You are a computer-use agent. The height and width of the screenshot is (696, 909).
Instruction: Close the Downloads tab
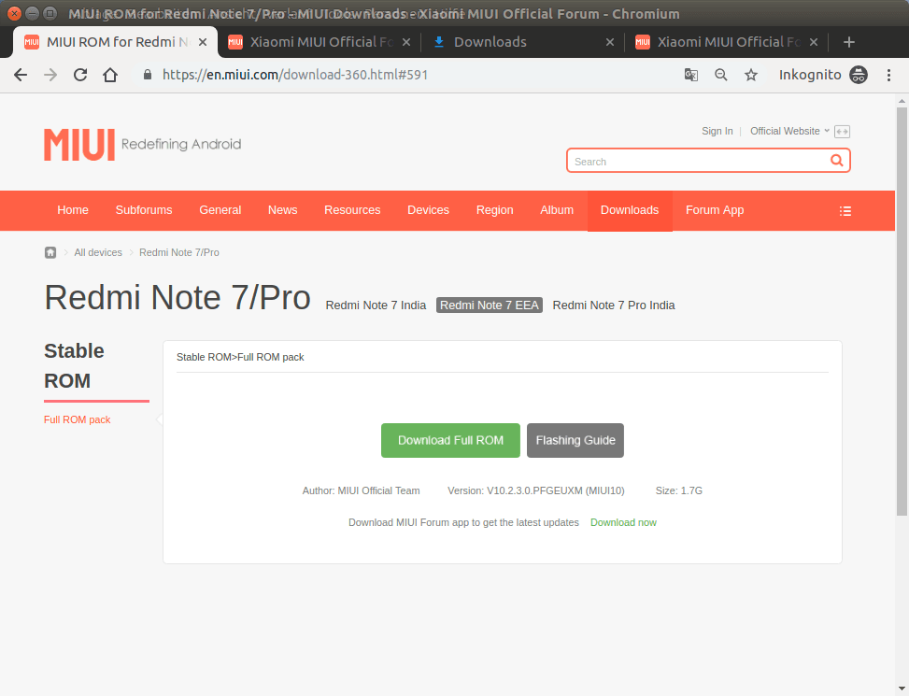pyautogui.click(x=609, y=42)
